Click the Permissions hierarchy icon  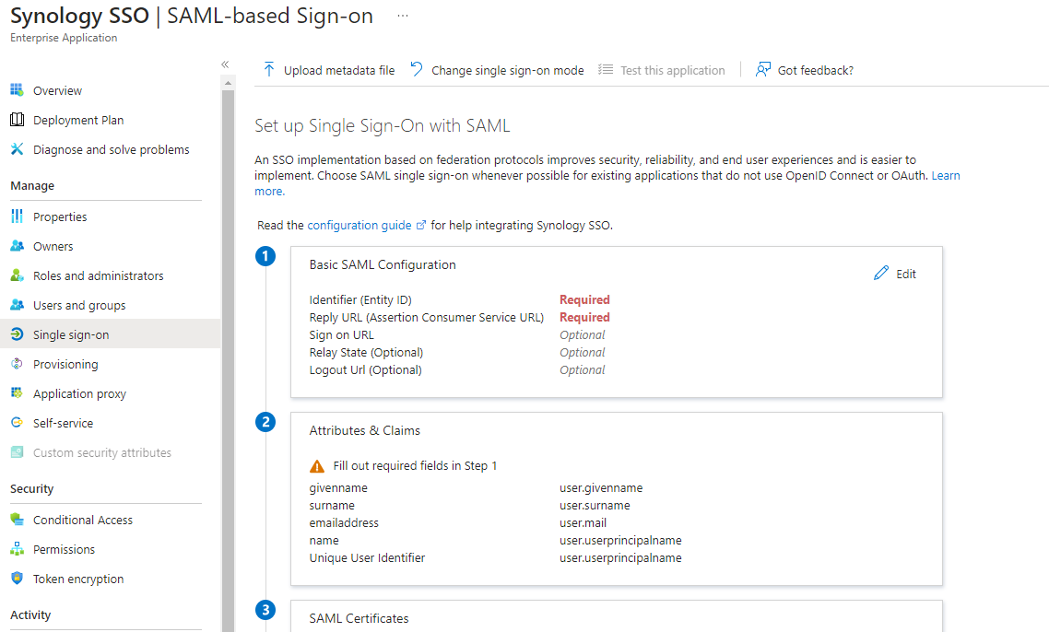[17, 549]
